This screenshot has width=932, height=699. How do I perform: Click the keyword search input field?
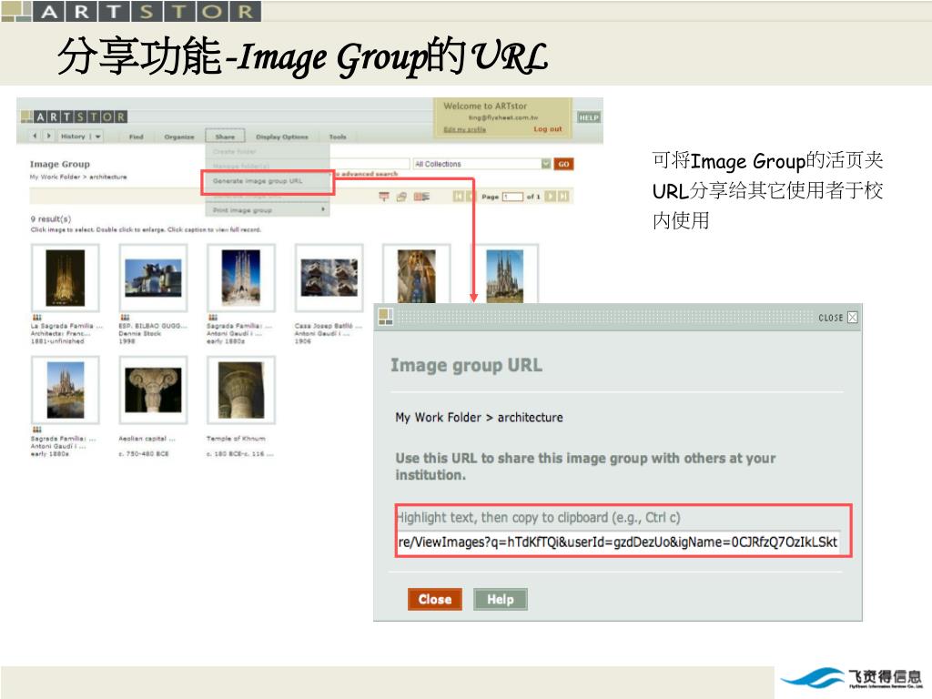(x=370, y=164)
